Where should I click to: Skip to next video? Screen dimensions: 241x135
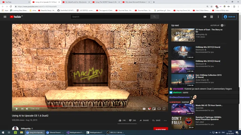23,109
